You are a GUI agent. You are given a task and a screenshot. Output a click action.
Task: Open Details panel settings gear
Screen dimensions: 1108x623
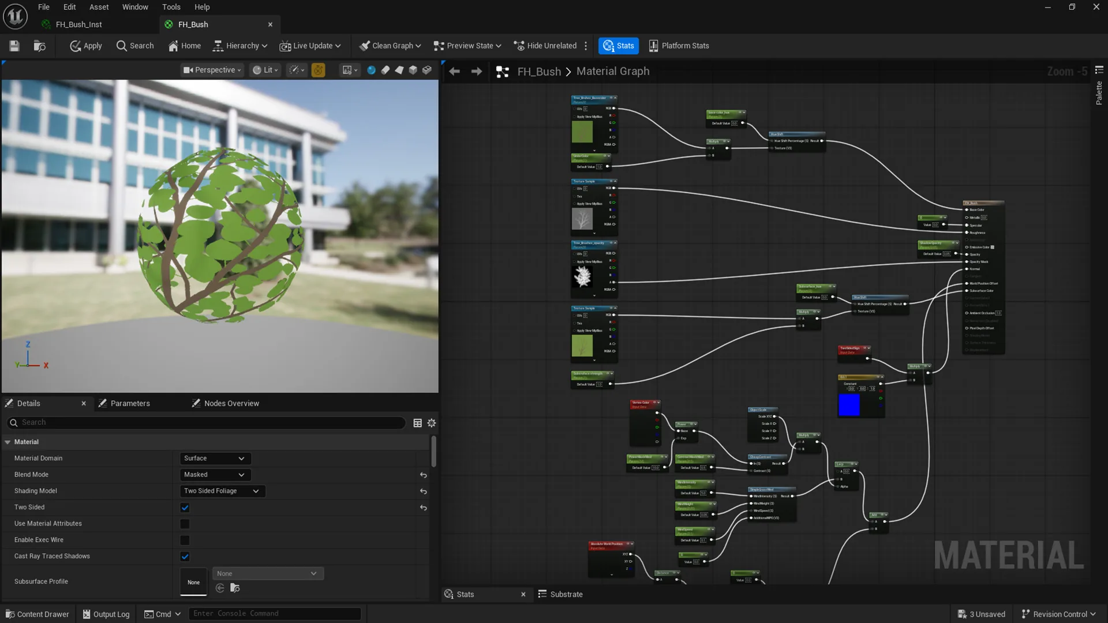[x=432, y=423]
